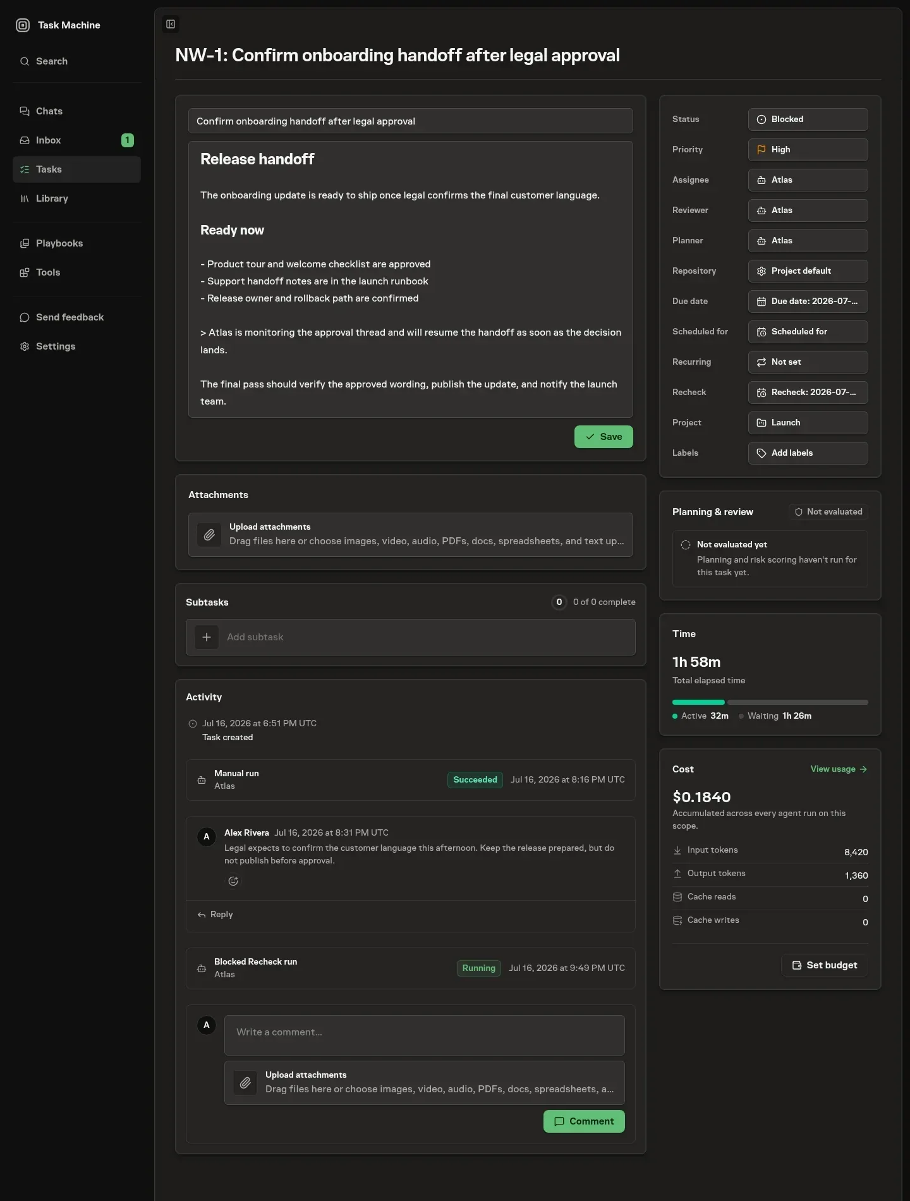Open the Recheck date picker

pos(808,393)
